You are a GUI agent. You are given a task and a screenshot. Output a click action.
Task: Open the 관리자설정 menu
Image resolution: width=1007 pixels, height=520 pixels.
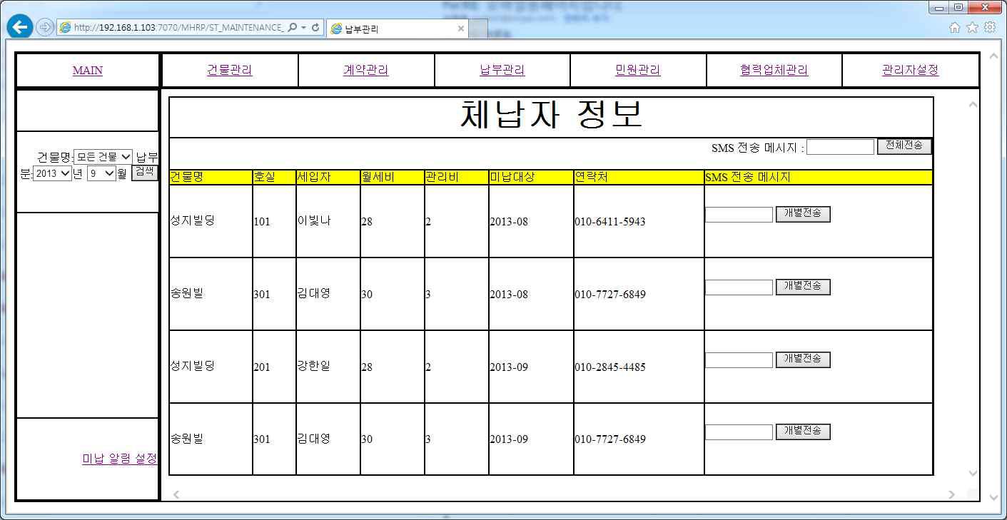pyautogui.click(x=910, y=70)
